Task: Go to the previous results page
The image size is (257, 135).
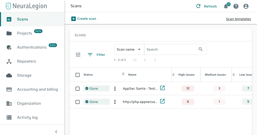Action: pyautogui.click(x=145, y=60)
